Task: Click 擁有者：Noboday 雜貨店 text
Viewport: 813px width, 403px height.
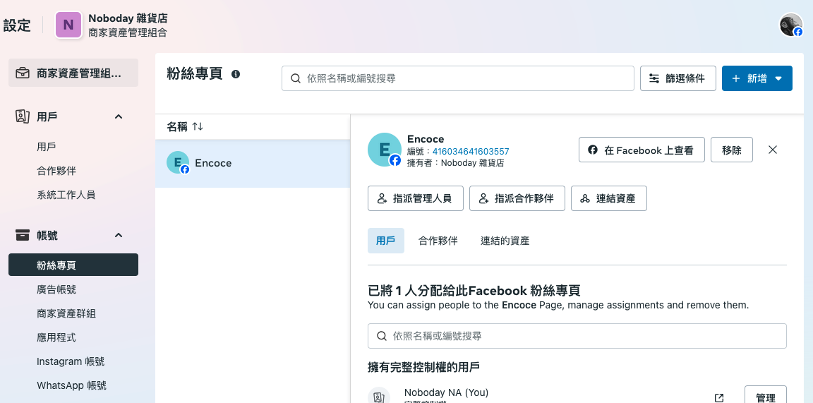Action: (456, 163)
